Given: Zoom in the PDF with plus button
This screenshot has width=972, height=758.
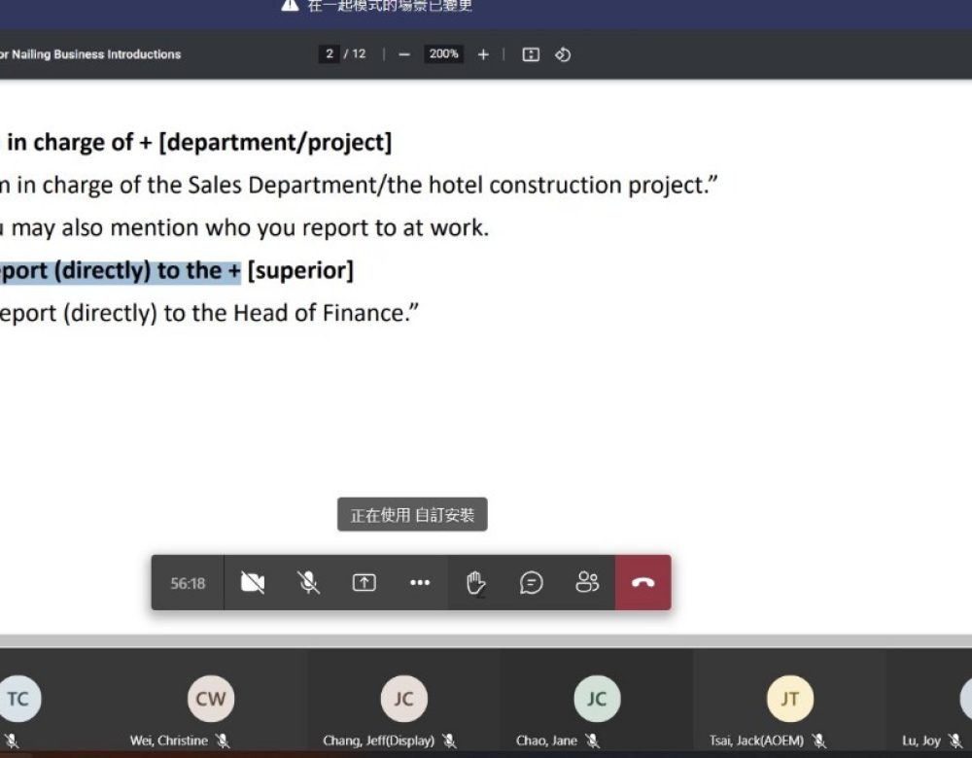Looking at the screenshot, I should coord(483,54).
